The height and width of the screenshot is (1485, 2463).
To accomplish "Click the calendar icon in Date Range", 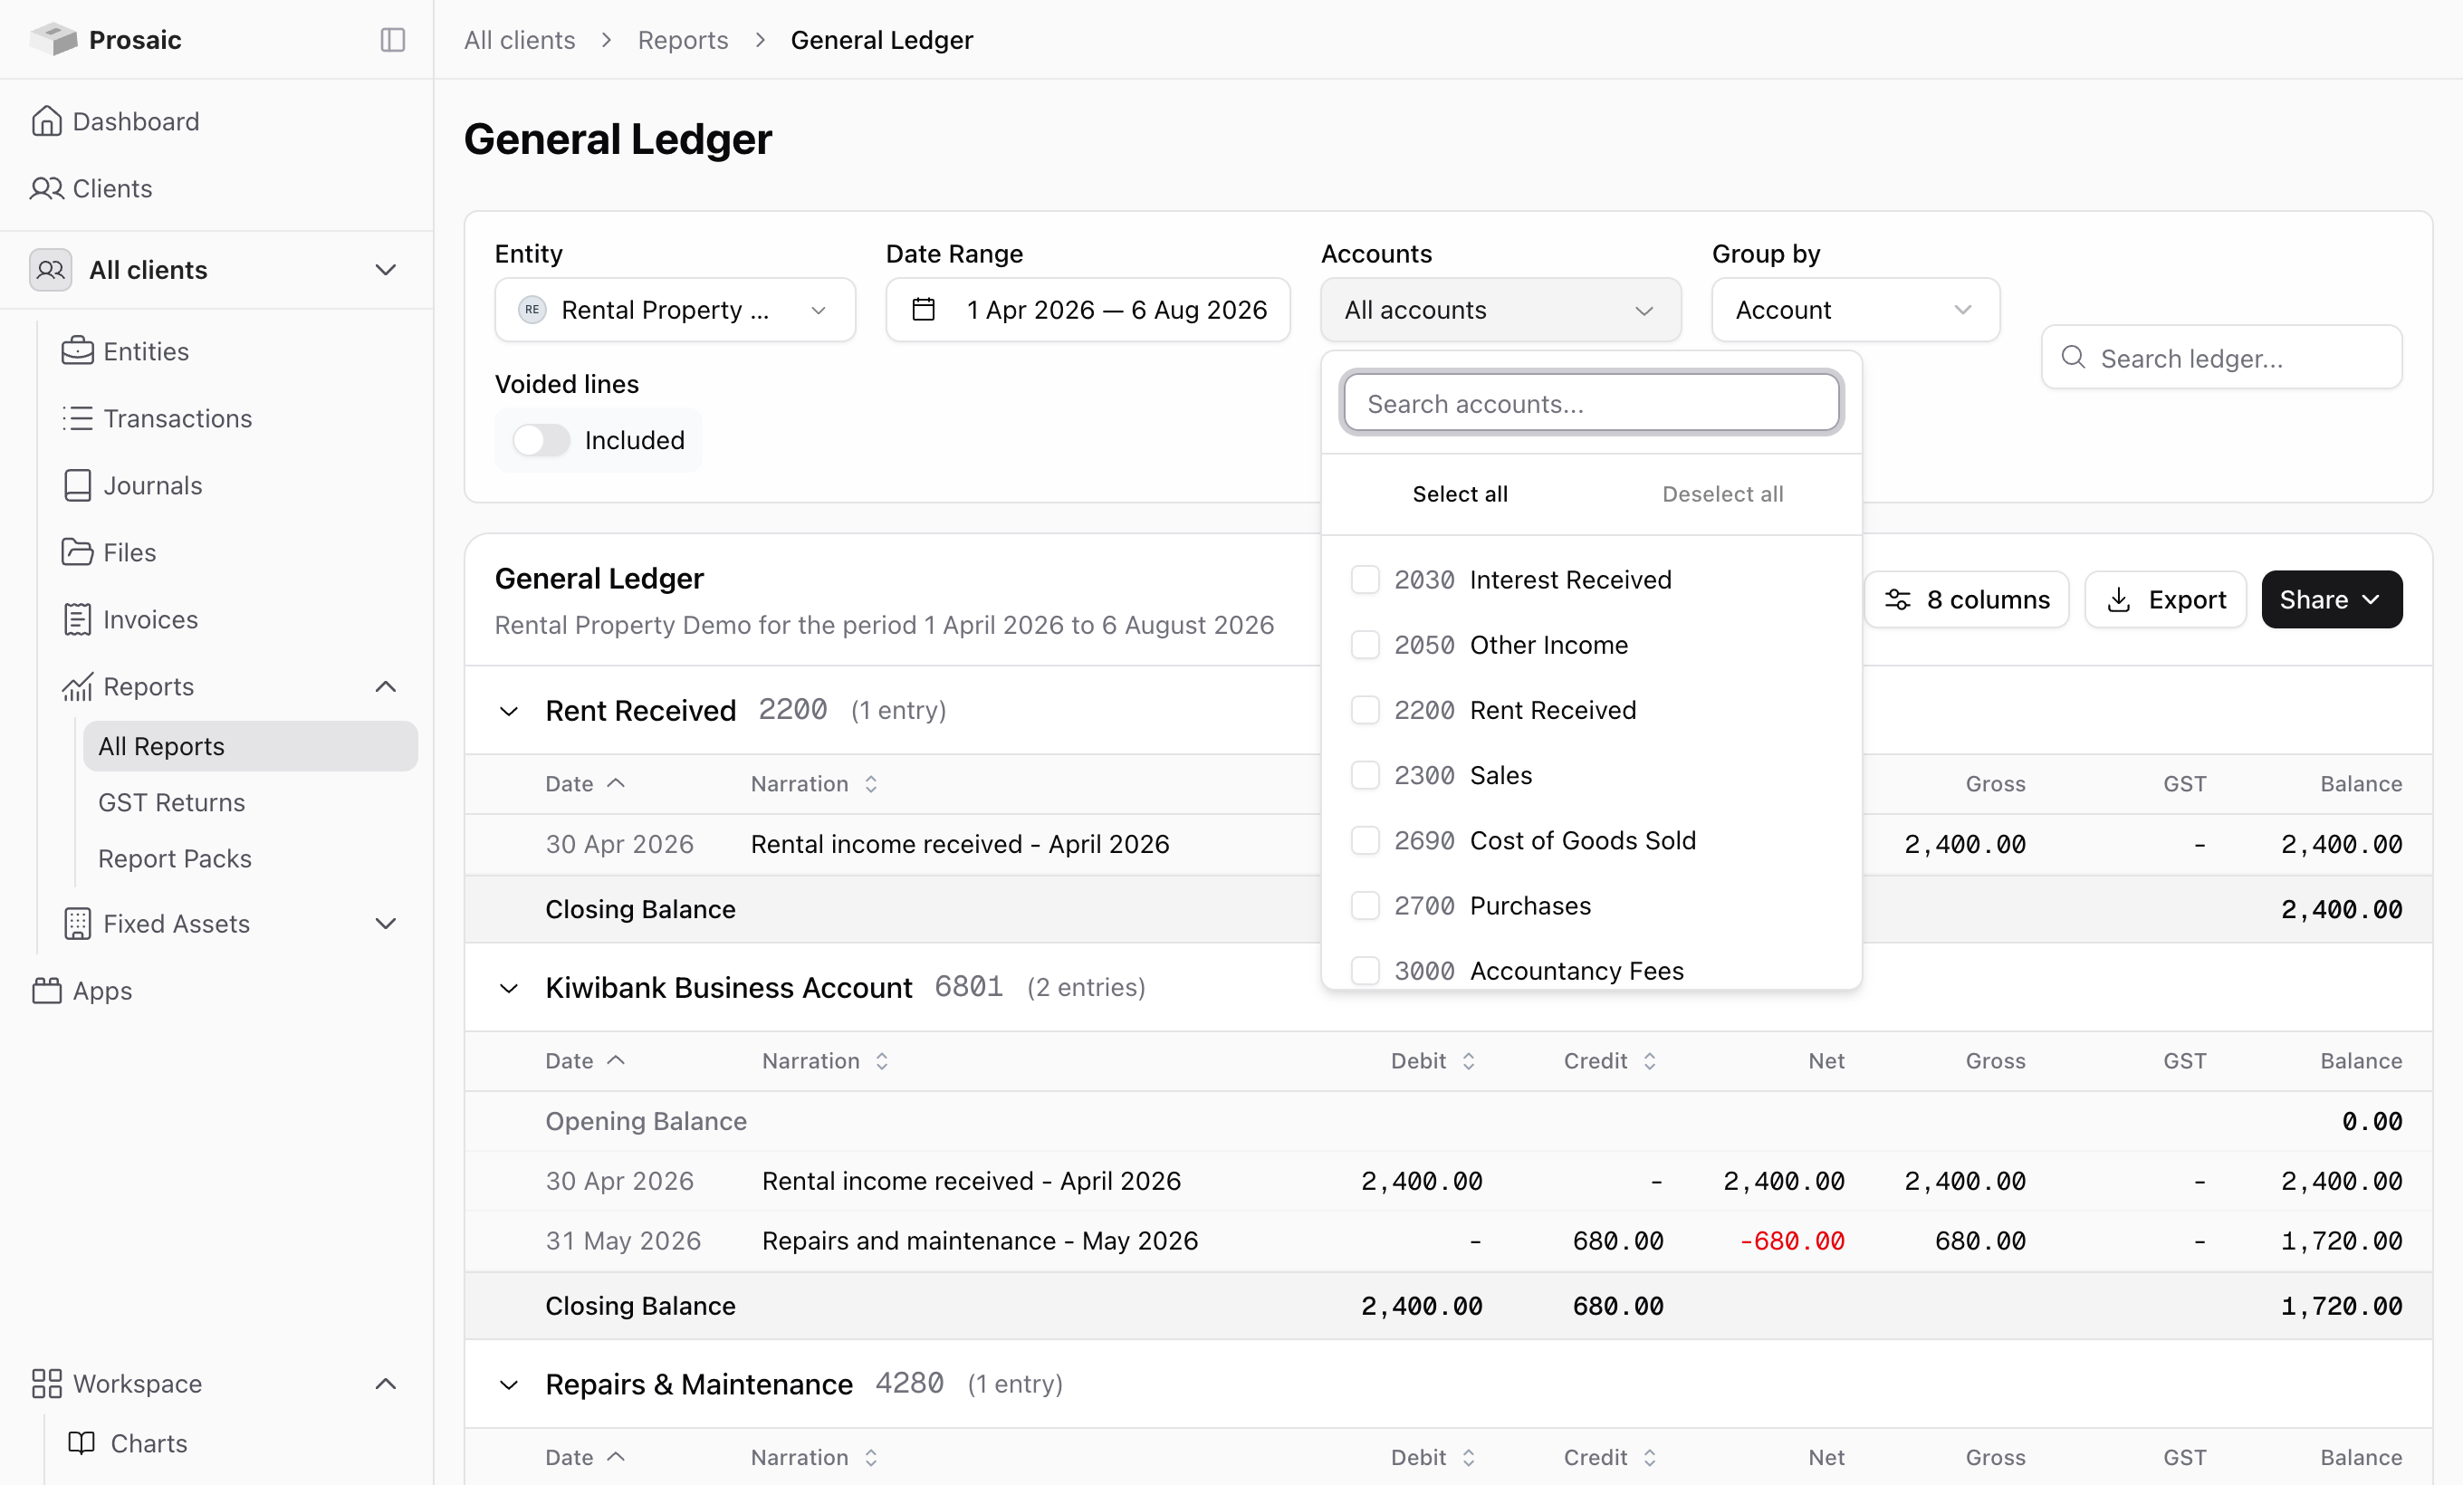I will (x=924, y=310).
